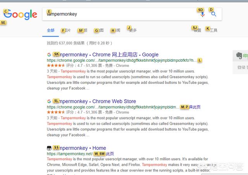Screen dimensions: 248x175
Task: Start voice search with microphone icon
Action: 202,15
